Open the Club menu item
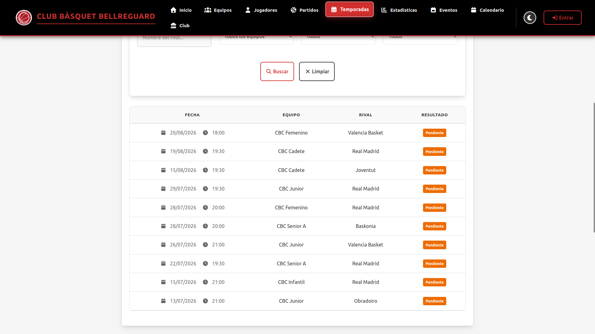The height and width of the screenshot is (334, 595). click(180, 25)
